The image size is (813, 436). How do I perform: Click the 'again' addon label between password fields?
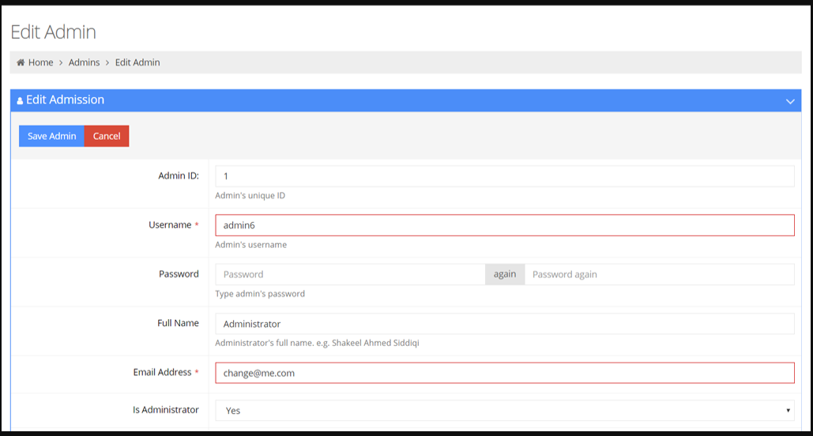pyautogui.click(x=505, y=274)
